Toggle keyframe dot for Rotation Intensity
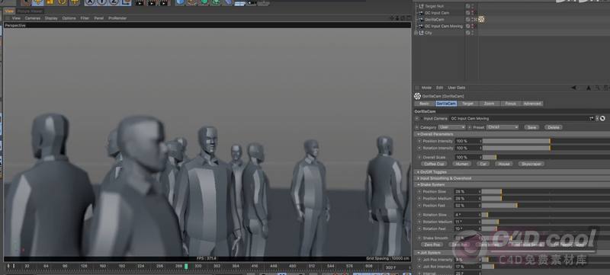 point(419,148)
